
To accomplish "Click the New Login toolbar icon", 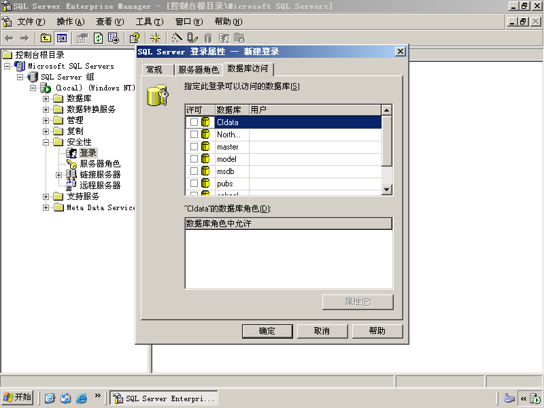I will click(x=224, y=38).
